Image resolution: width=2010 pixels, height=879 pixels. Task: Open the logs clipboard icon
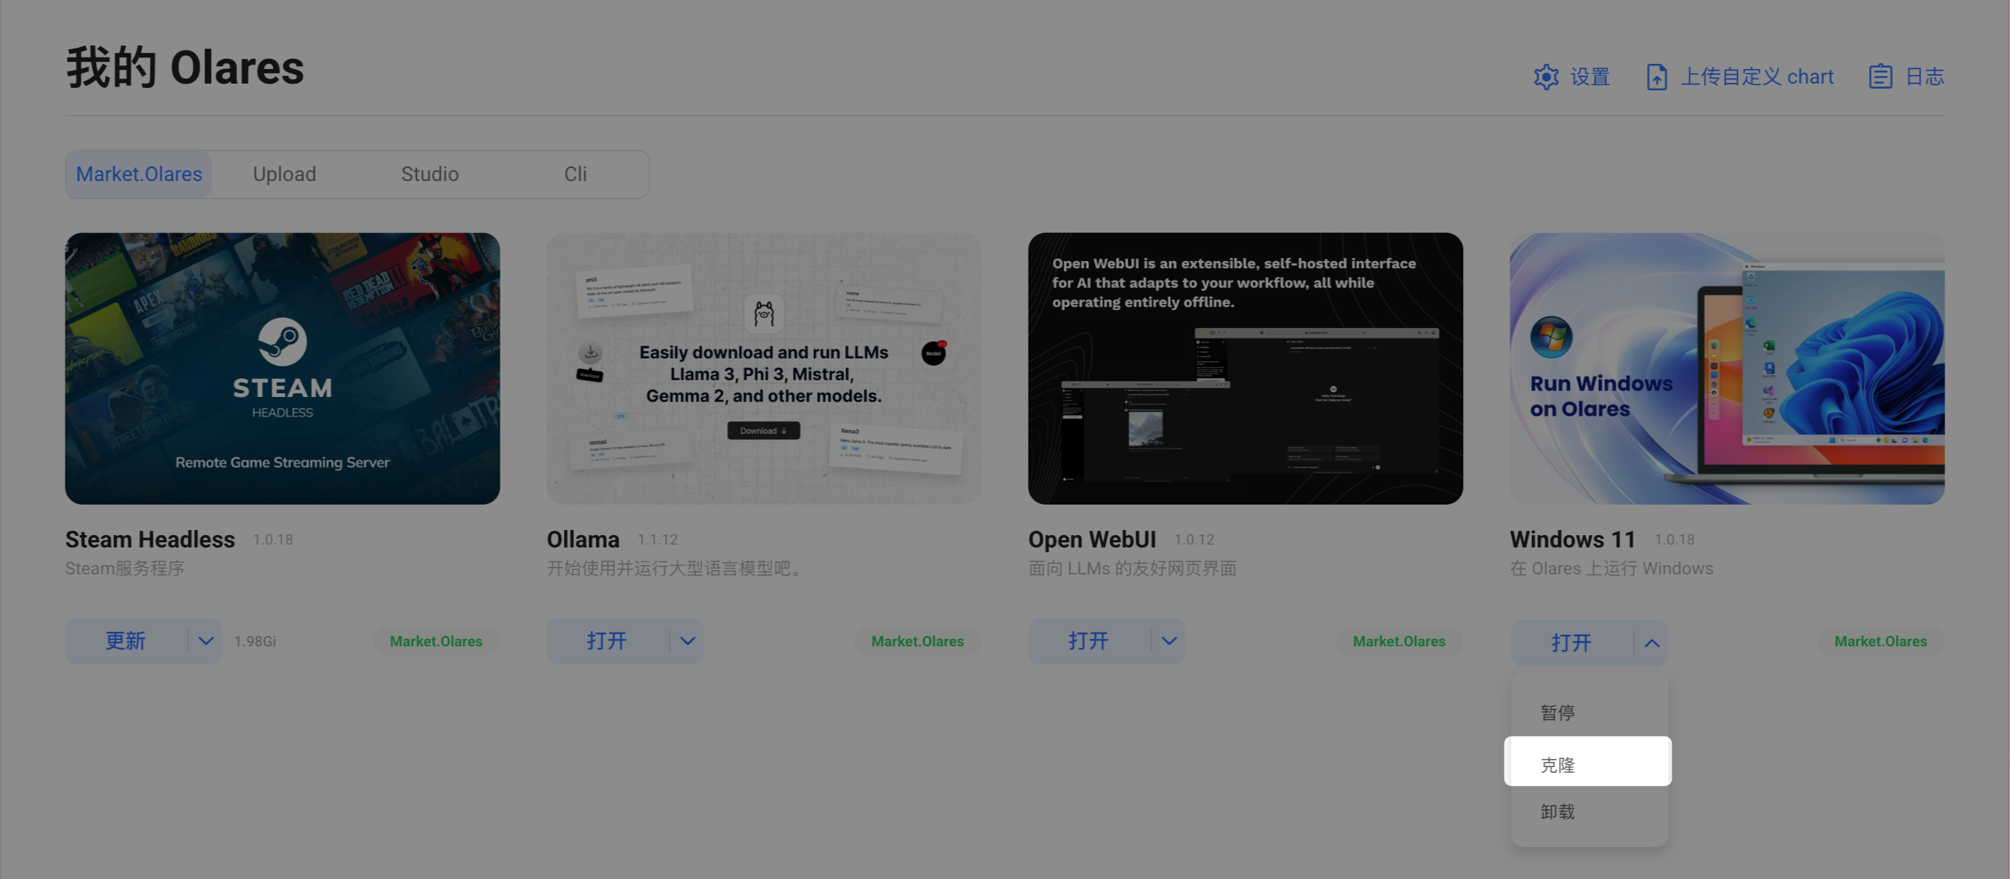pyautogui.click(x=1880, y=76)
